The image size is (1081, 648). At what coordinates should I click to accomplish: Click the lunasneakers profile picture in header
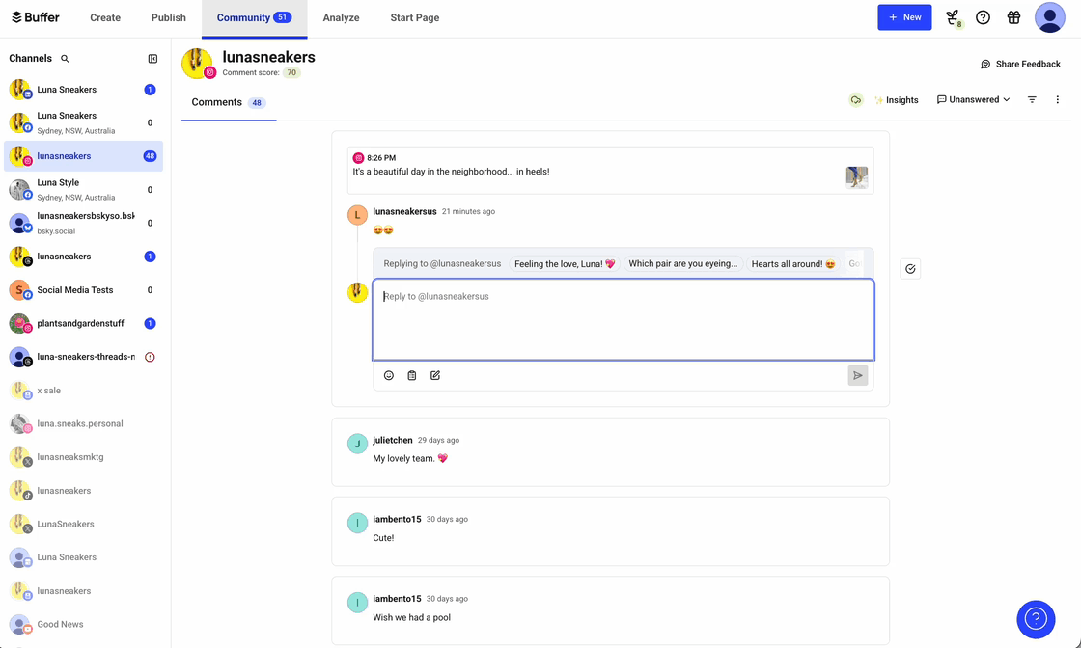coord(197,64)
